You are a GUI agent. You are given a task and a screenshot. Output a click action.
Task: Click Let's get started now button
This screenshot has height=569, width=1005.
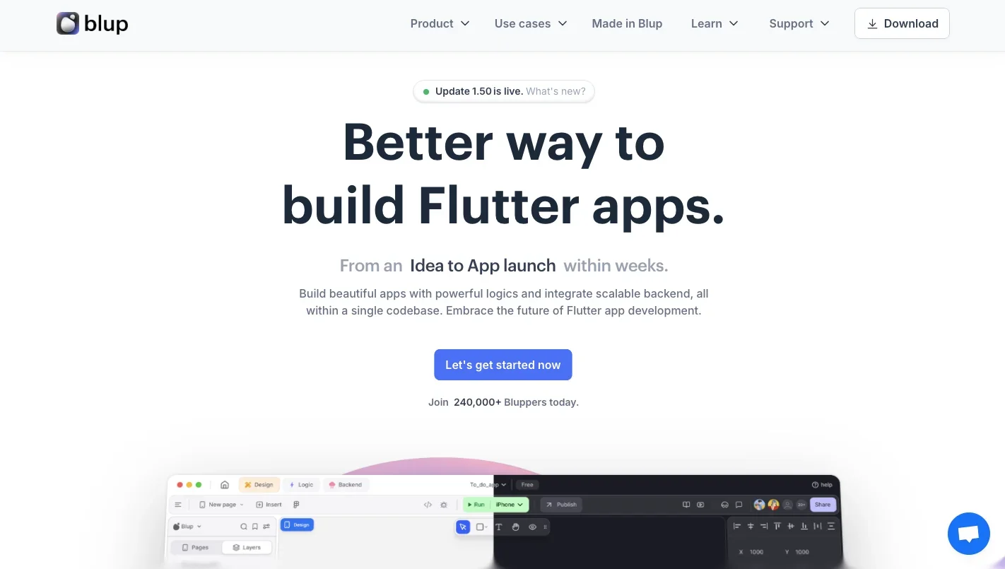[502, 365]
